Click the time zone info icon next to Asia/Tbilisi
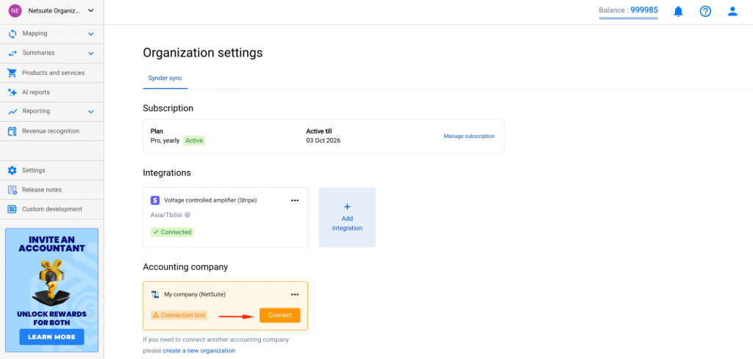 click(x=188, y=215)
